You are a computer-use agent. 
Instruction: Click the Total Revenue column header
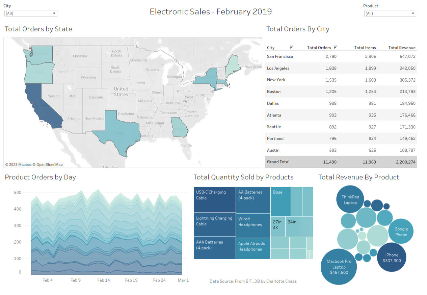click(x=402, y=48)
